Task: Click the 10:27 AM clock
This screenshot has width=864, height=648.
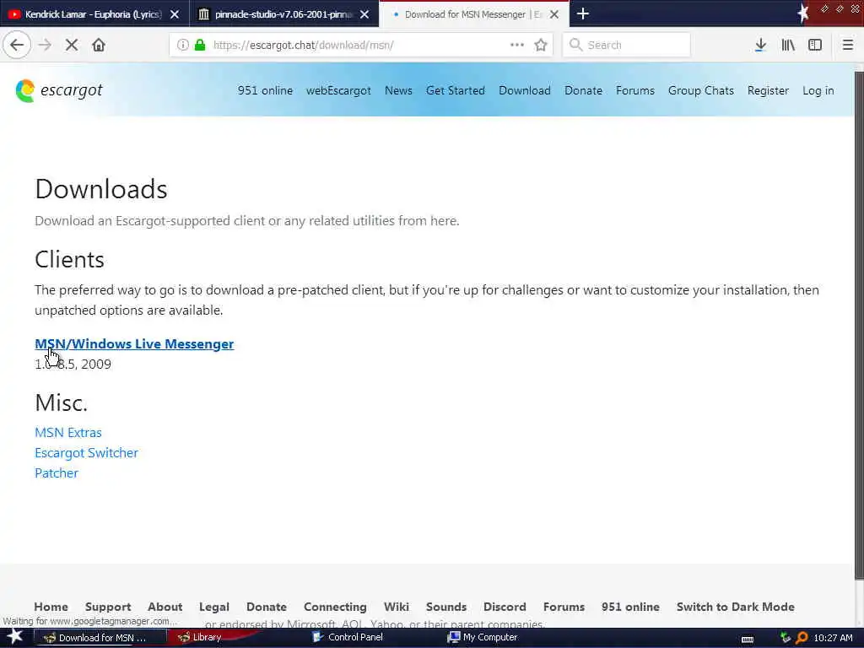Action: (833, 638)
